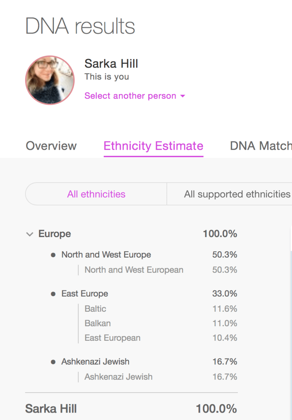Switch to All supported ethnicities option
Viewport: 292px width, 420px height.
point(237,194)
